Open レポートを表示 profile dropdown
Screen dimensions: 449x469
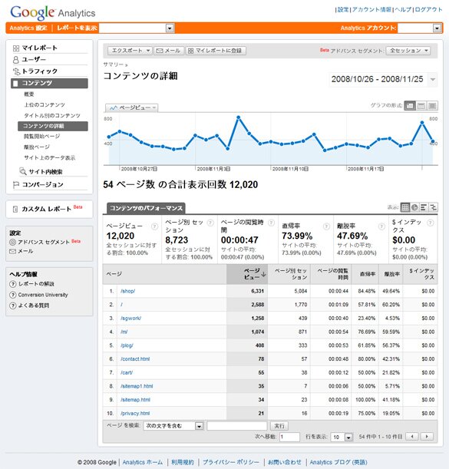point(137,28)
